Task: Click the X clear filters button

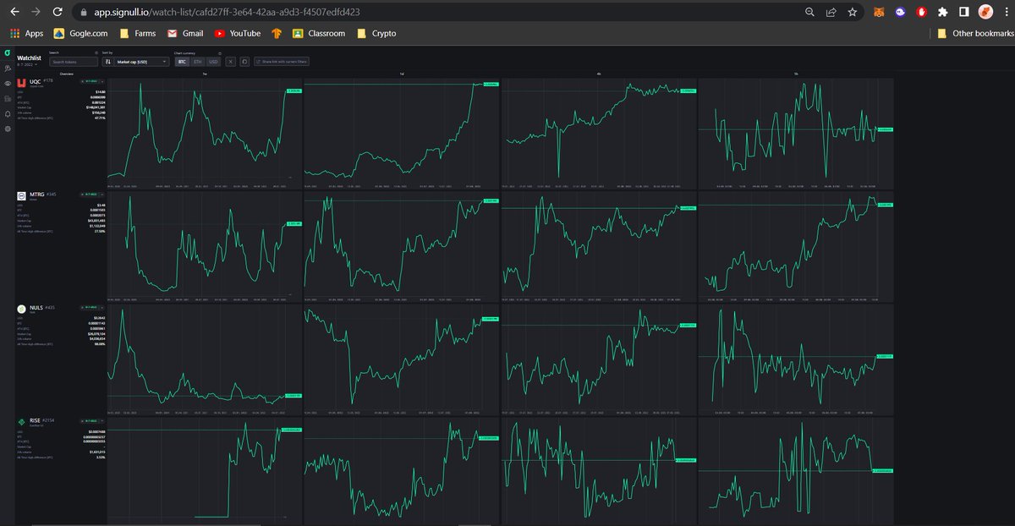Action: [x=231, y=62]
